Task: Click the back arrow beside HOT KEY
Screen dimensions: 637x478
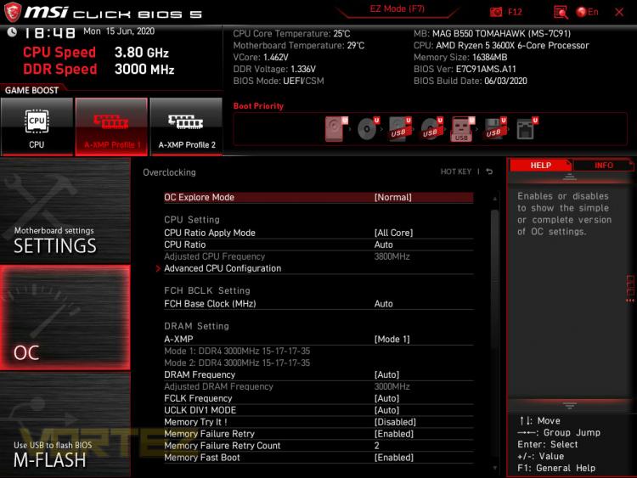Action: [489, 172]
